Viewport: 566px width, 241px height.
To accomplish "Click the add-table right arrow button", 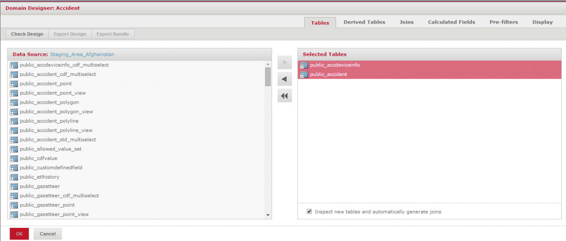I will (284, 63).
